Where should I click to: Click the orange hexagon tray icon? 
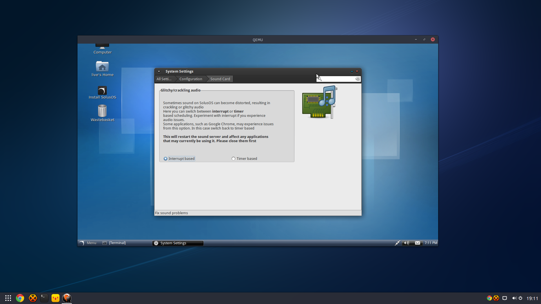coord(496,298)
